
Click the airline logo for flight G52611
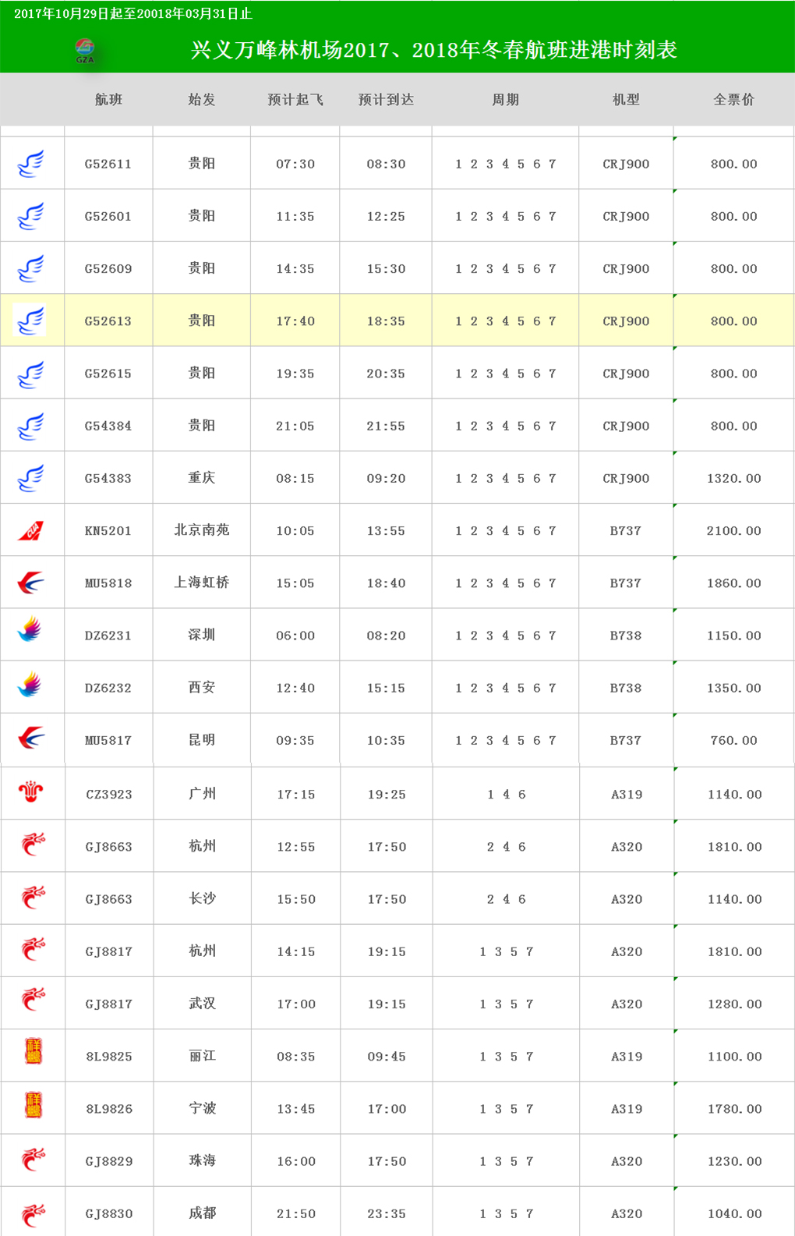click(30, 164)
